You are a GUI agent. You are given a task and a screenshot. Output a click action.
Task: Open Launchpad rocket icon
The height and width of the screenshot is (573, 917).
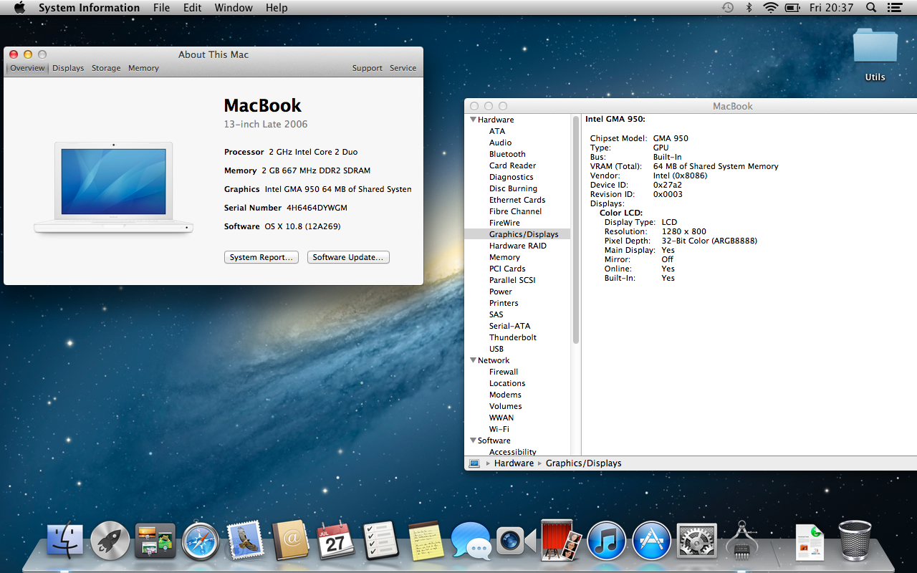[x=110, y=541]
